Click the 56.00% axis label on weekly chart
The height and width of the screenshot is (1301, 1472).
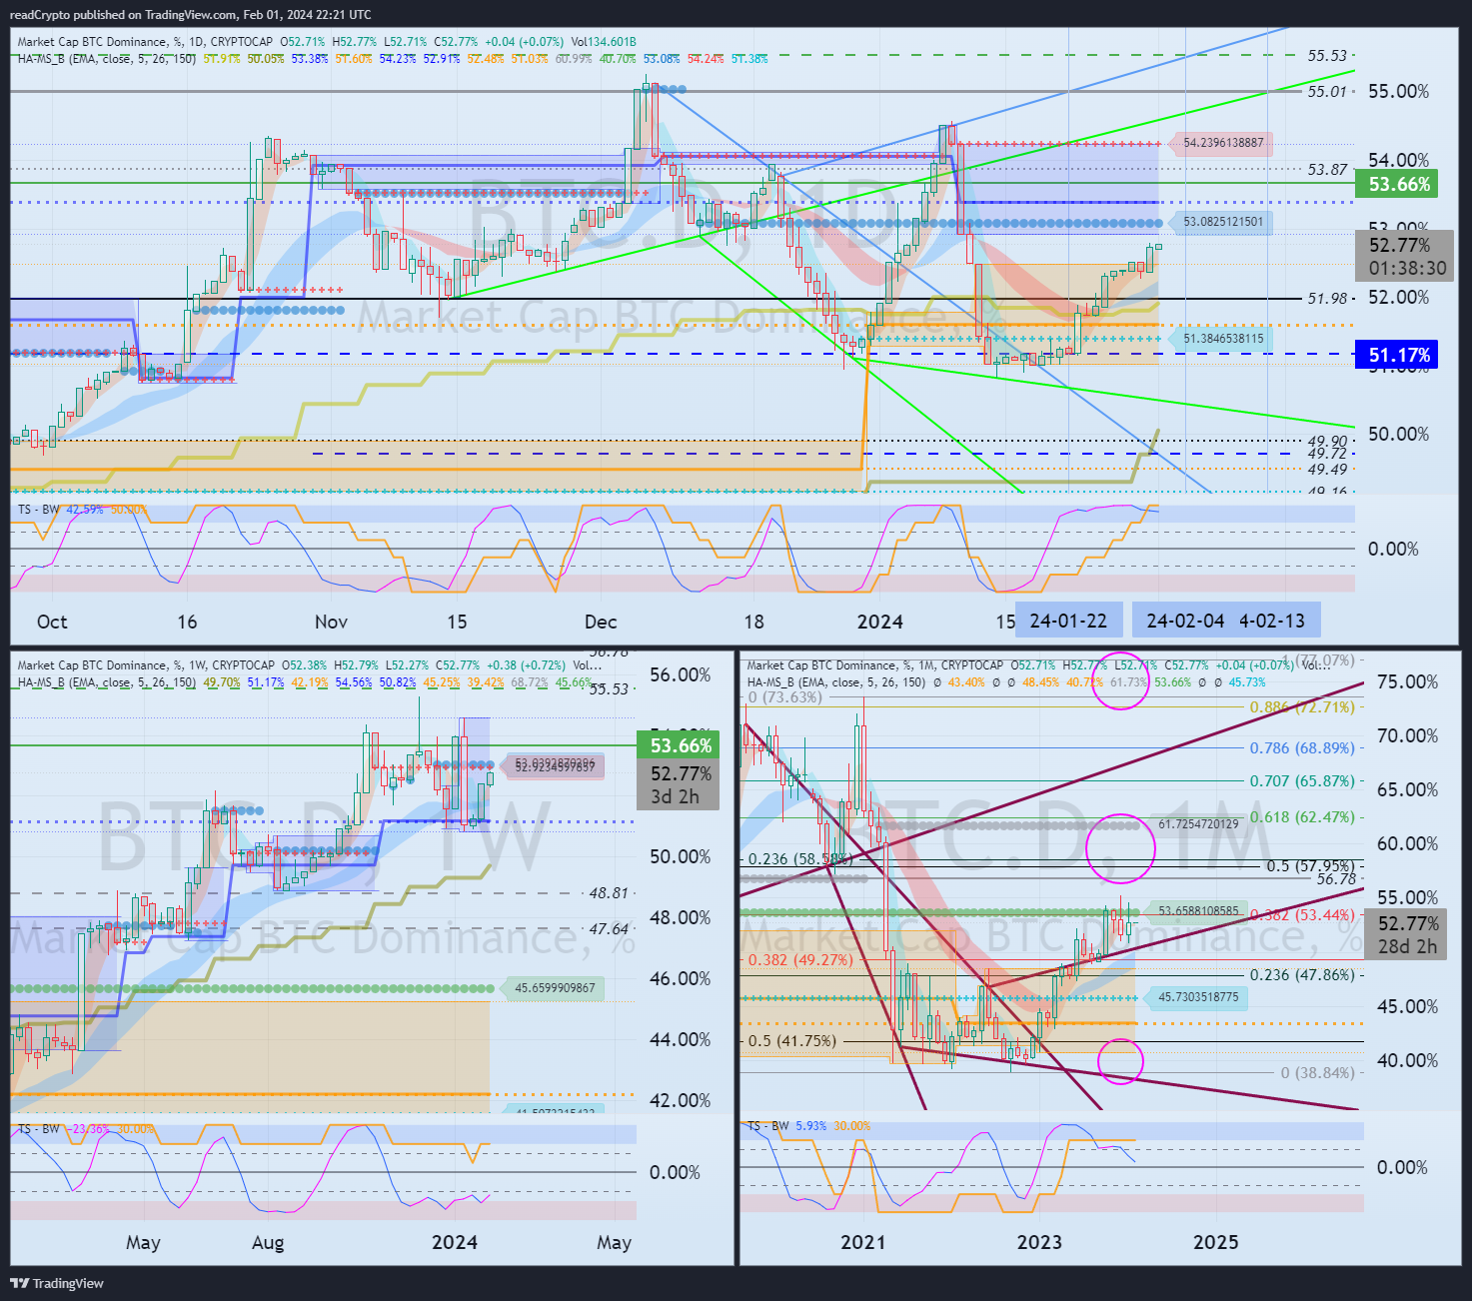pos(680,674)
